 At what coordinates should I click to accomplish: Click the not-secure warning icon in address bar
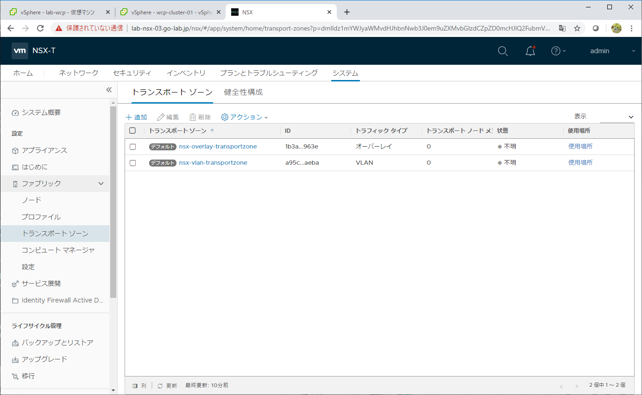point(59,28)
